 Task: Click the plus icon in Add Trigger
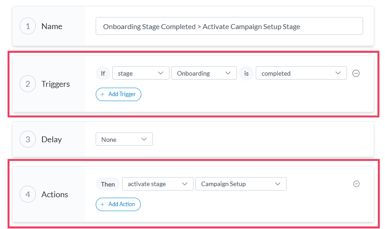click(102, 94)
